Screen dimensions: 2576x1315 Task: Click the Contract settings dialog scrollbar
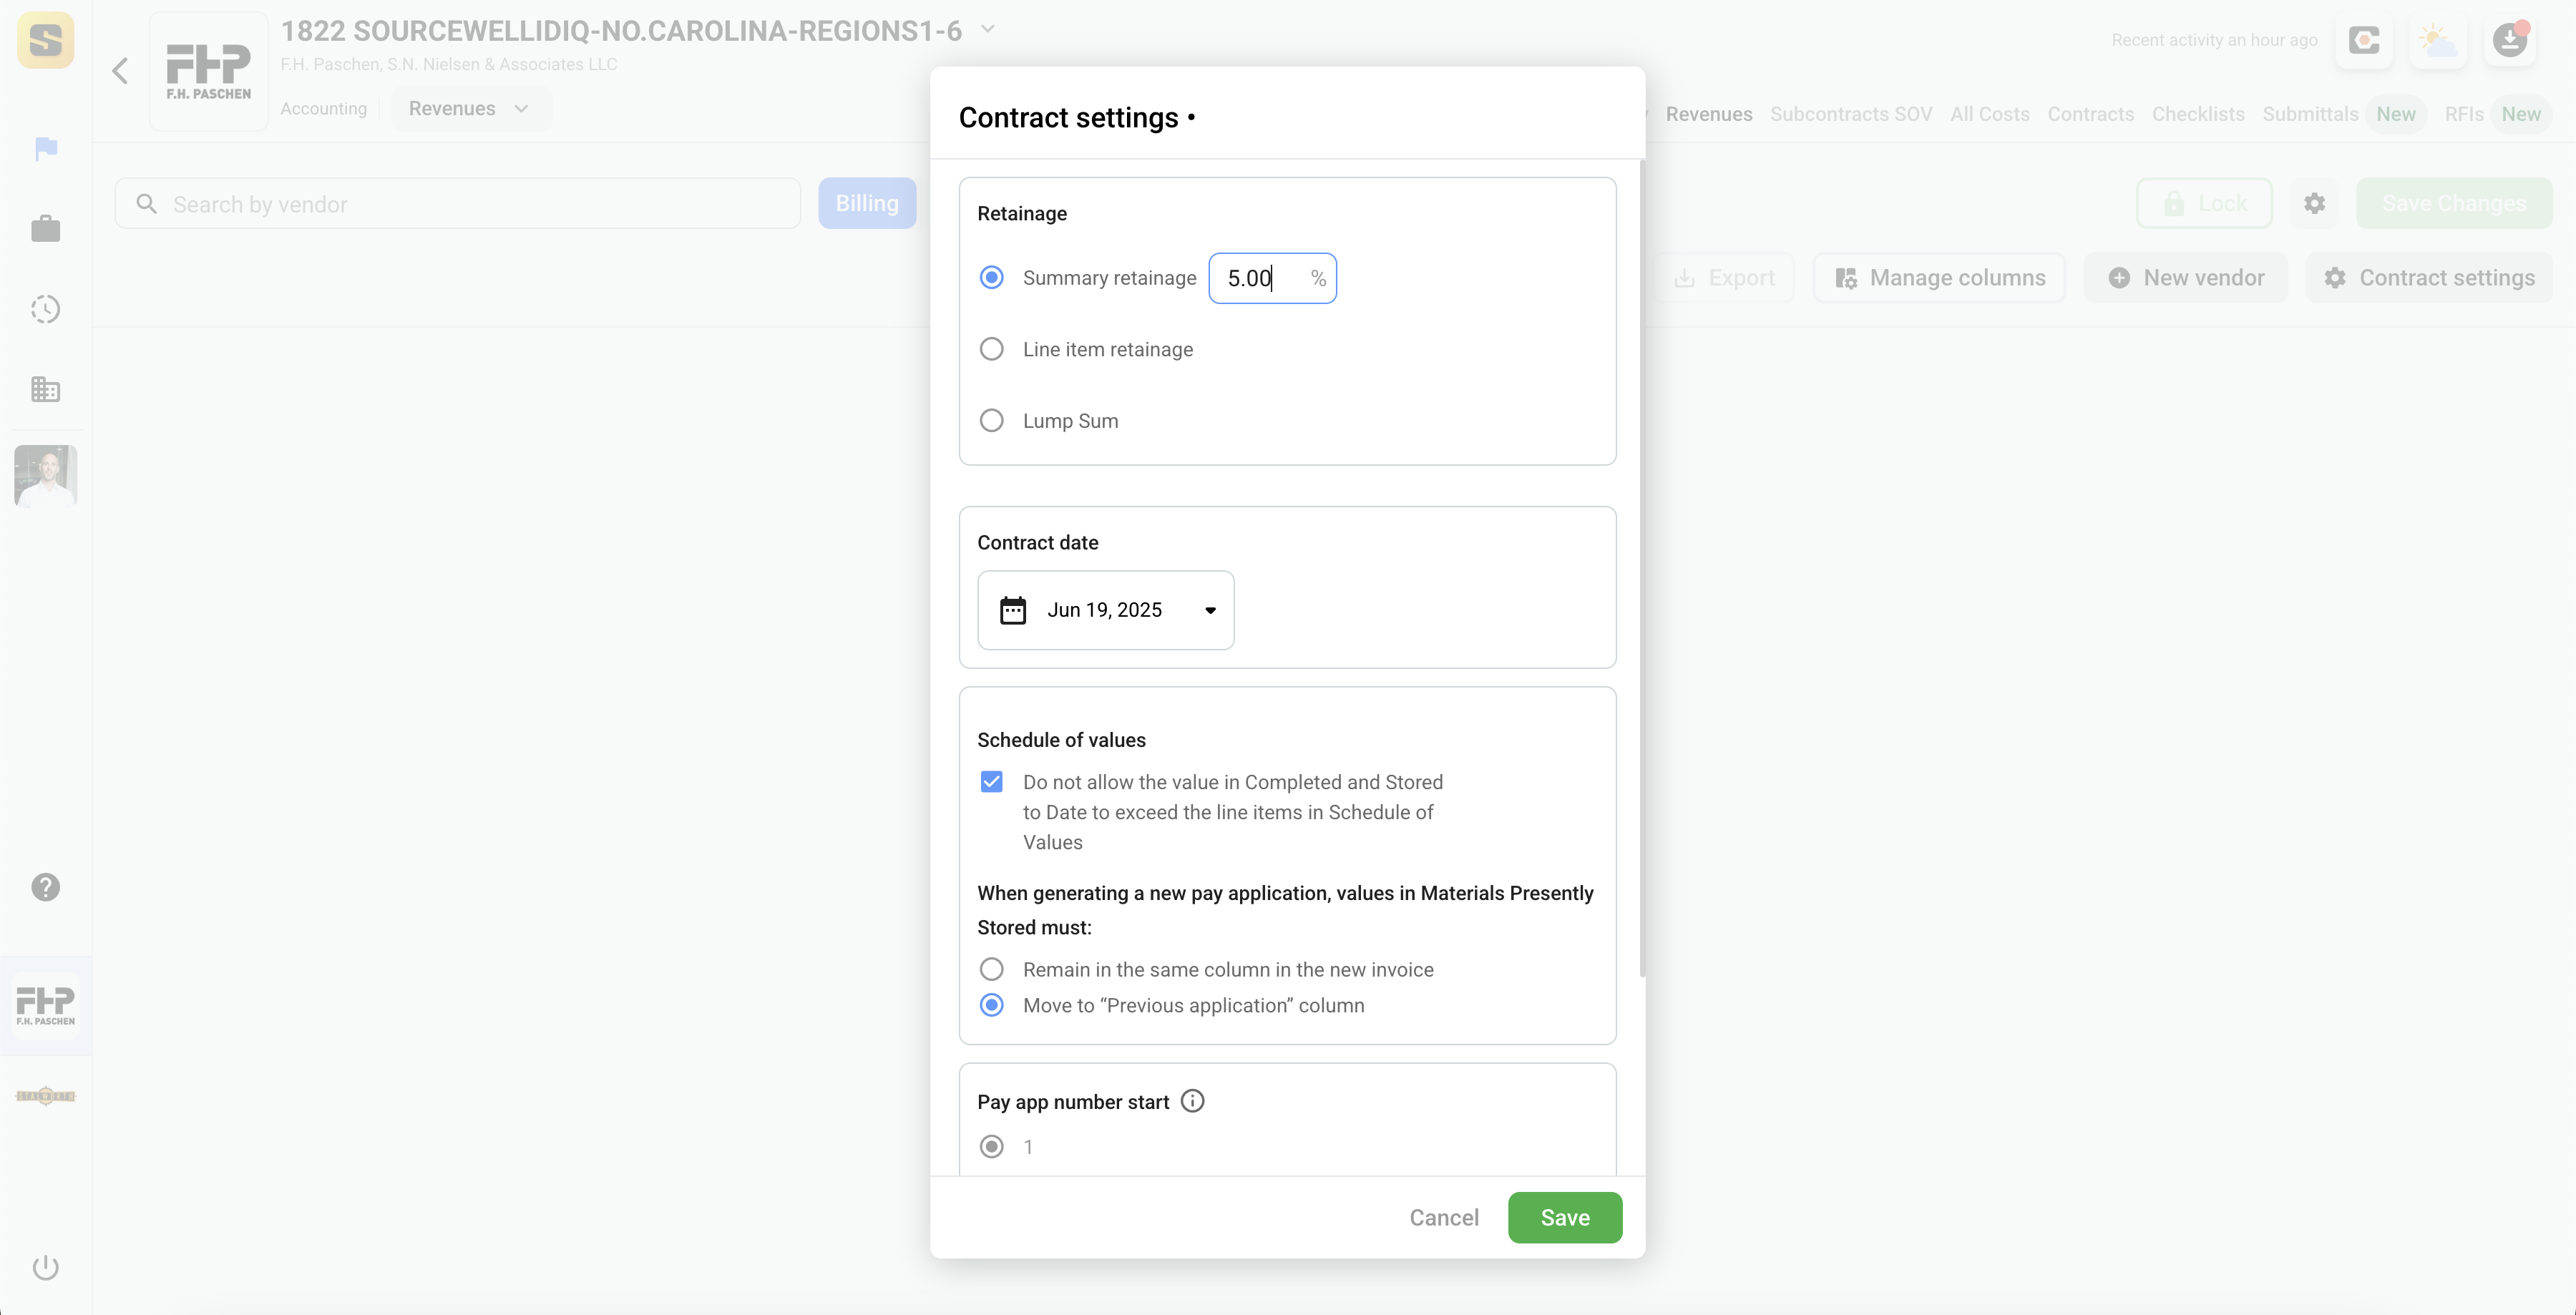[1642, 568]
